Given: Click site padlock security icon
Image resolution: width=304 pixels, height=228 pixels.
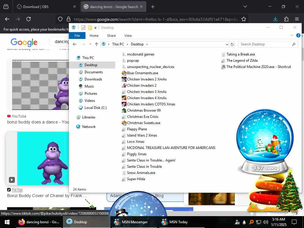Looking at the screenshot, I should point(69,19).
